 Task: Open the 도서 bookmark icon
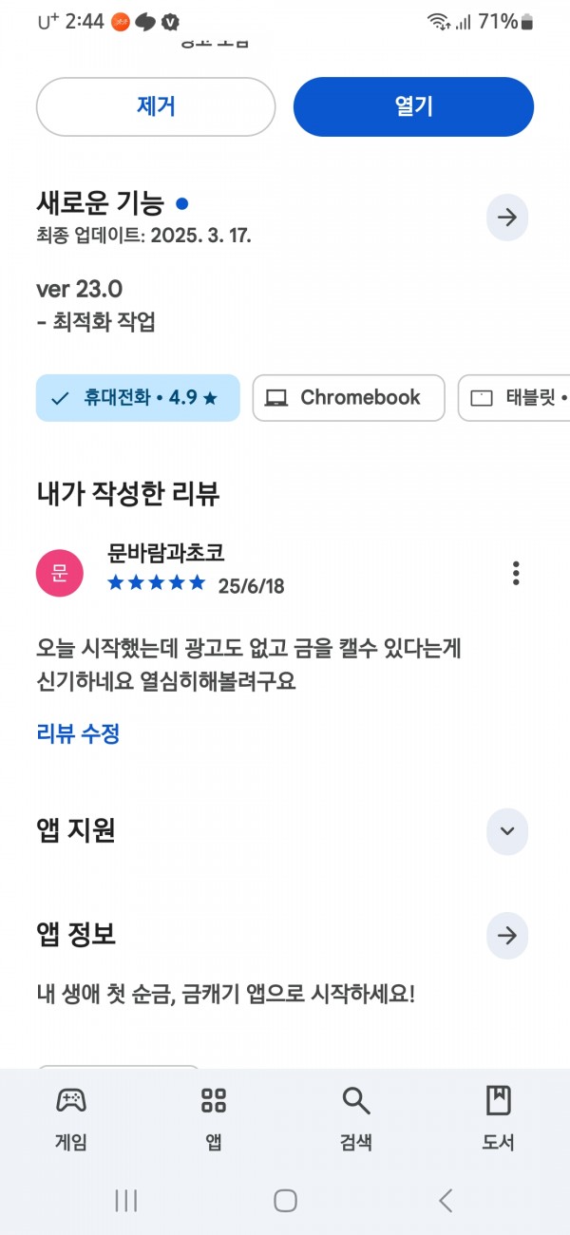(498, 1100)
